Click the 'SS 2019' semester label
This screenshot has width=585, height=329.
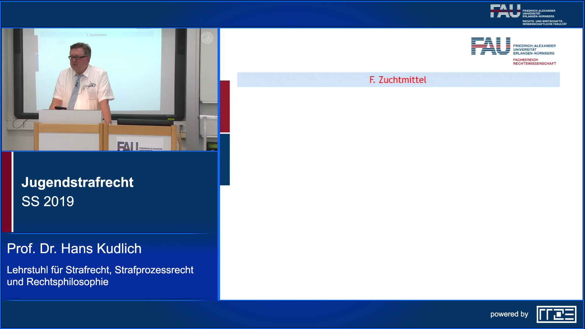click(x=48, y=201)
